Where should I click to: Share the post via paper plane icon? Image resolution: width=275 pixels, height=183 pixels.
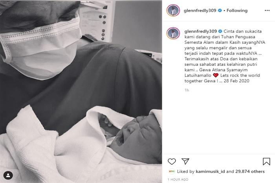pos(185,161)
